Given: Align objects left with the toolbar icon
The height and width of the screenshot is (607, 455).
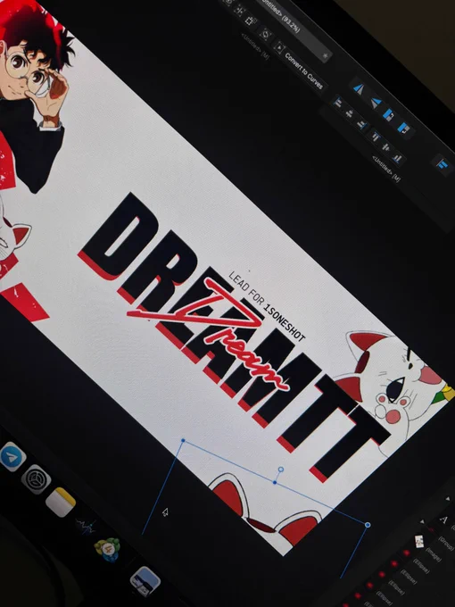Looking at the screenshot, I should 338,103.
